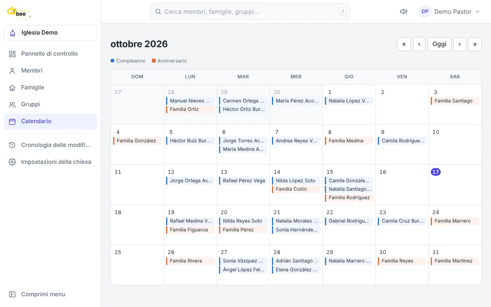Open Cronologia delle modifiche
The width and height of the screenshot is (491, 307).
click(50, 145)
